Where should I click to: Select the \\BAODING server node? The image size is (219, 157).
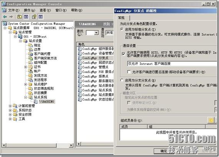(x=46, y=101)
